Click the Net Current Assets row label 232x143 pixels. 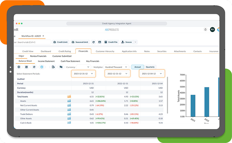point(29,105)
